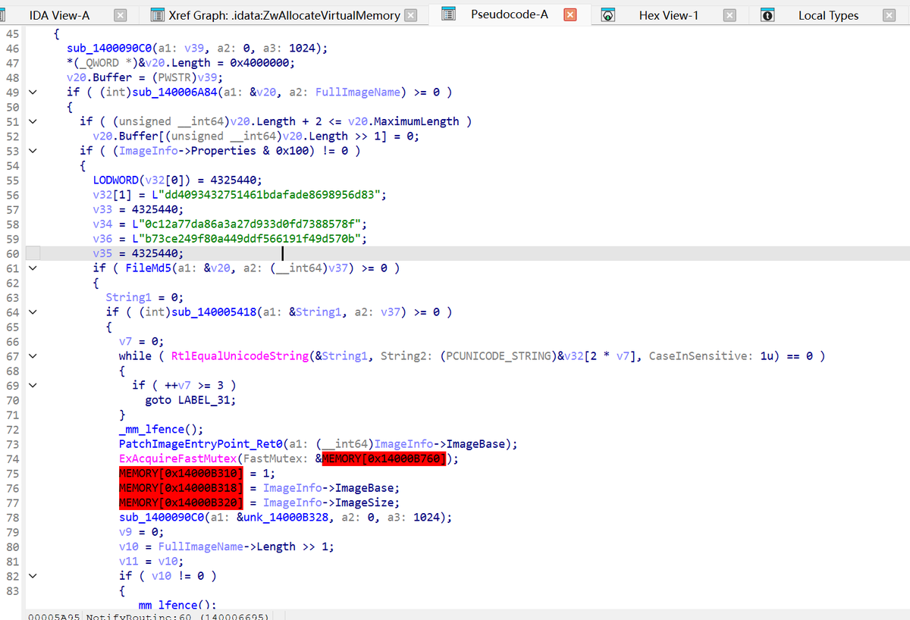Image resolution: width=910 pixels, height=620 pixels.
Task: Click the 0x4000000 constant on line 47
Action: pos(260,63)
